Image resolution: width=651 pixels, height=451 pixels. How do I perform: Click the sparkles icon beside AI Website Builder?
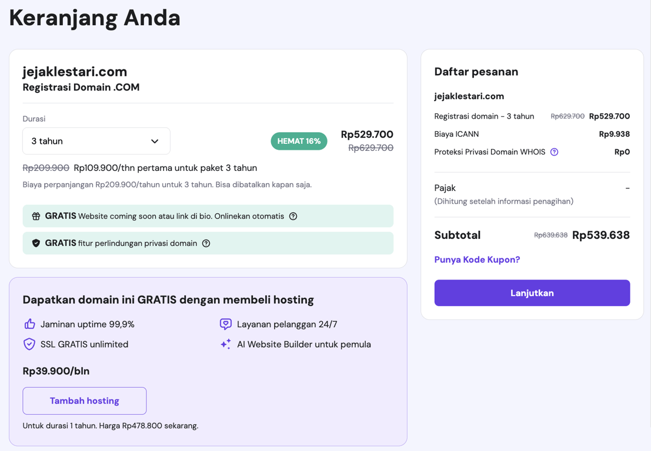pos(225,344)
